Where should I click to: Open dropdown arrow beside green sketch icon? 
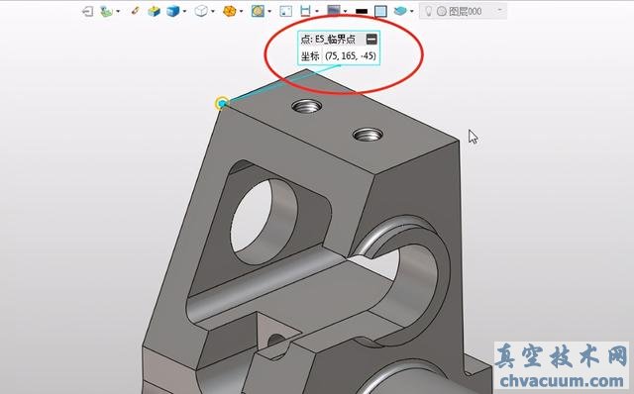click(118, 11)
